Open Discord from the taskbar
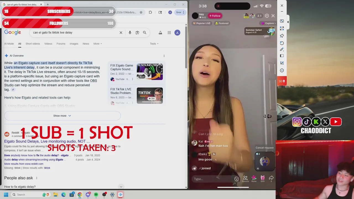 [x=88, y=195]
